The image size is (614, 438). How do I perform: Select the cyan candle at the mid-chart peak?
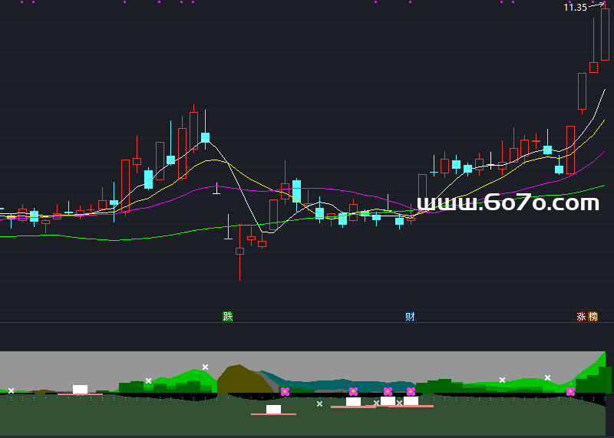click(205, 137)
